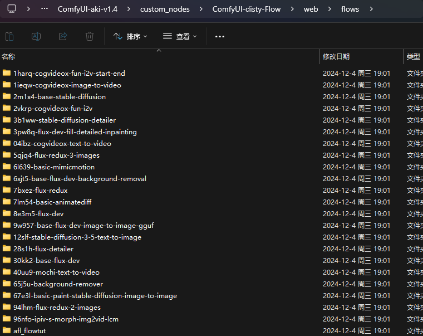Select folder icon of 8e3m5-flux-dev
This screenshot has width=423, height=336.
coord(7,213)
